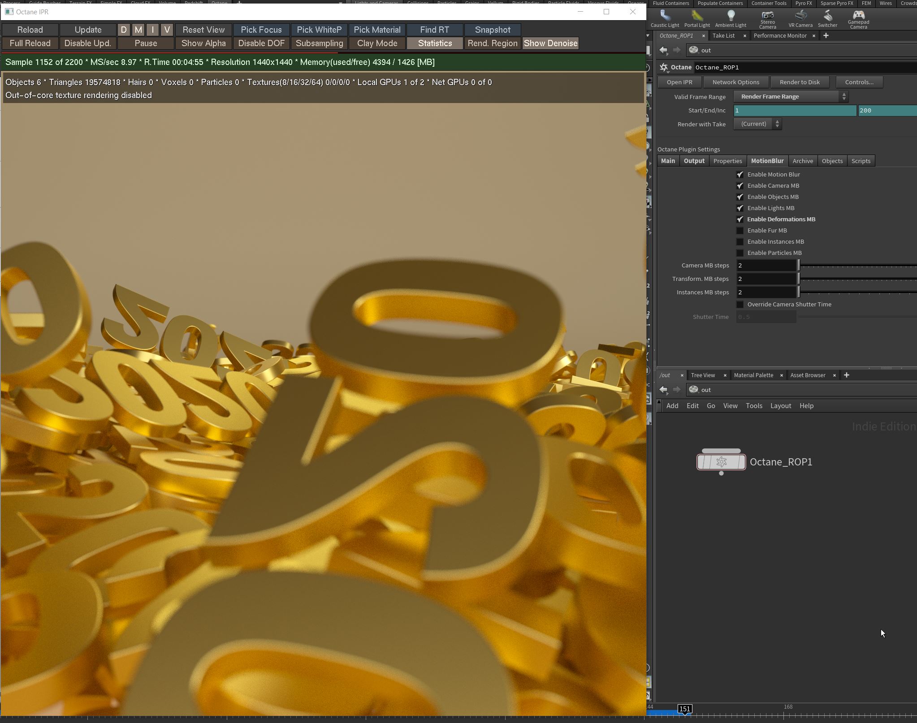This screenshot has height=723, width=917.
Task: Expand the Render with Take dropdown
Action: [757, 124]
